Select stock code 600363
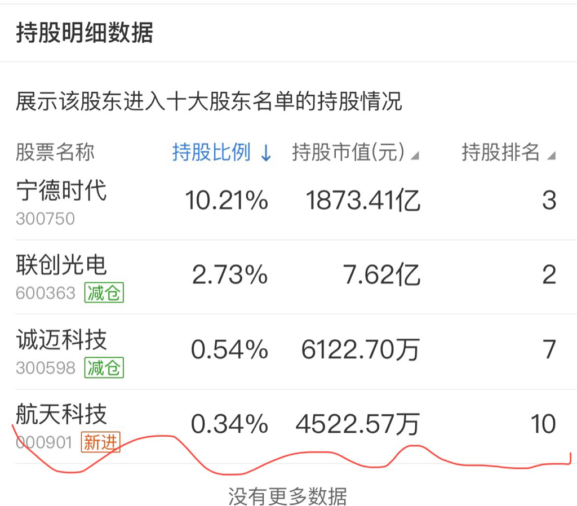Image resolution: width=577 pixels, height=506 pixels. point(46,294)
